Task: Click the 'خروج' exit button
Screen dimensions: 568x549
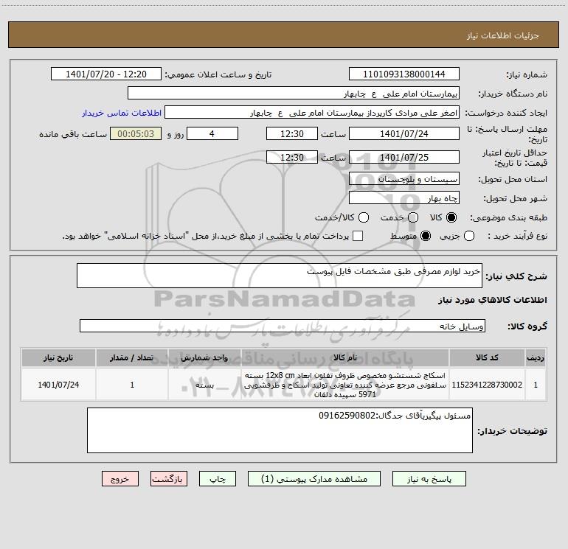Action: point(120,479)
